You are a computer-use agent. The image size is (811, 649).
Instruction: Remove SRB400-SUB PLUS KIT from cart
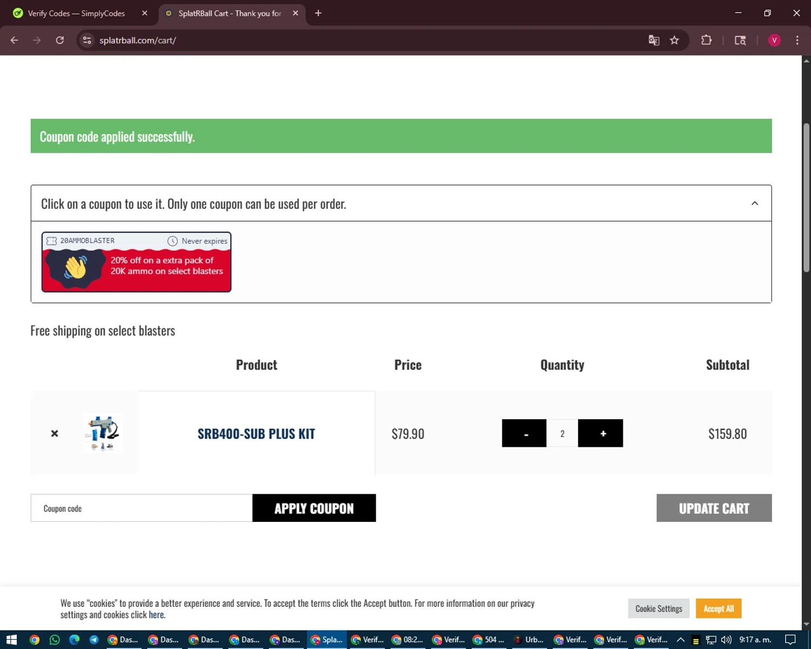pos(55,433)
